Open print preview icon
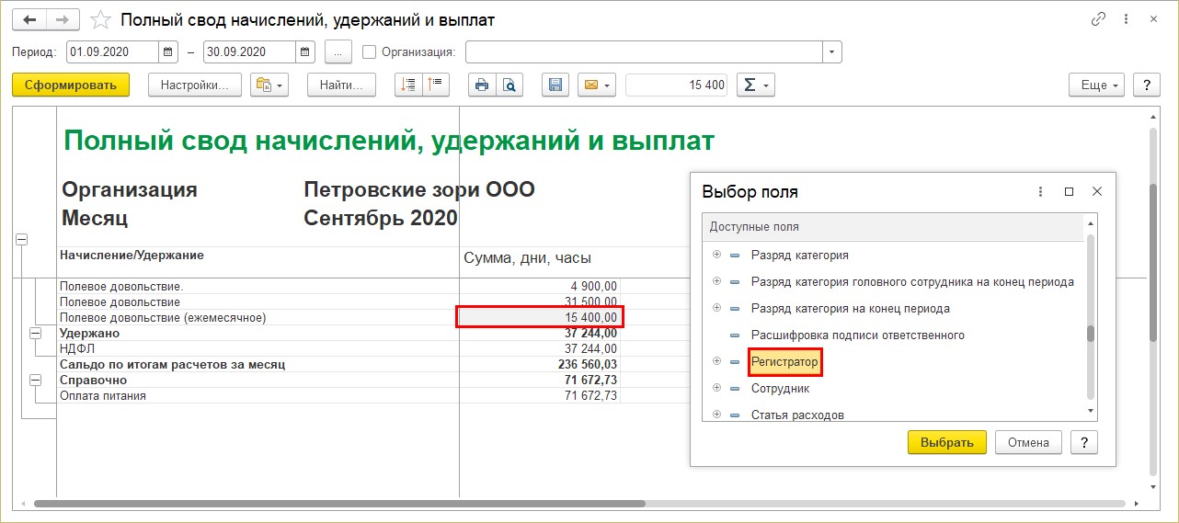The height and width of the screenshot is (523, 1179). pyautogui.click(x=509, y=85)
